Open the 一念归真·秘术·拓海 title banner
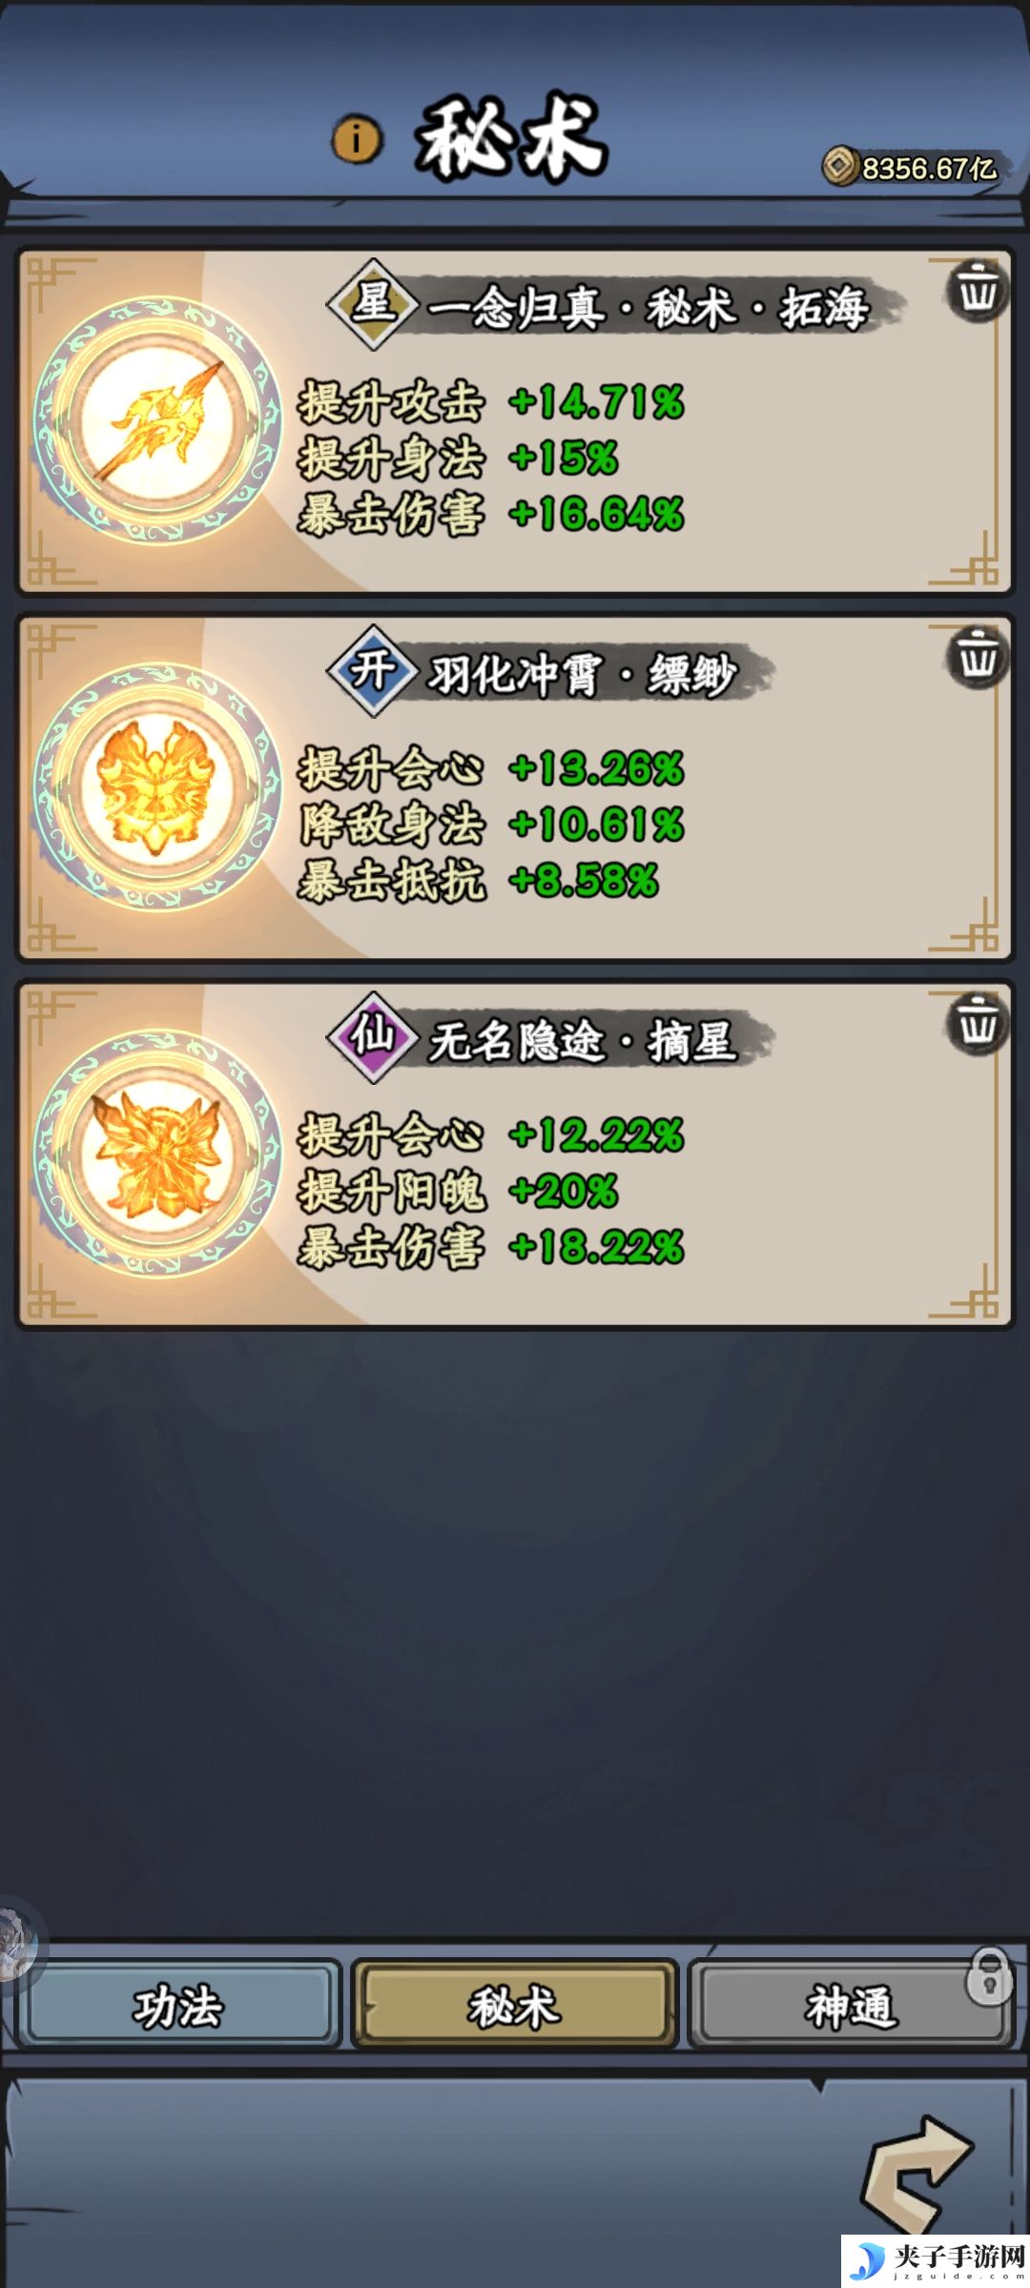 click(x=649, y=307)
